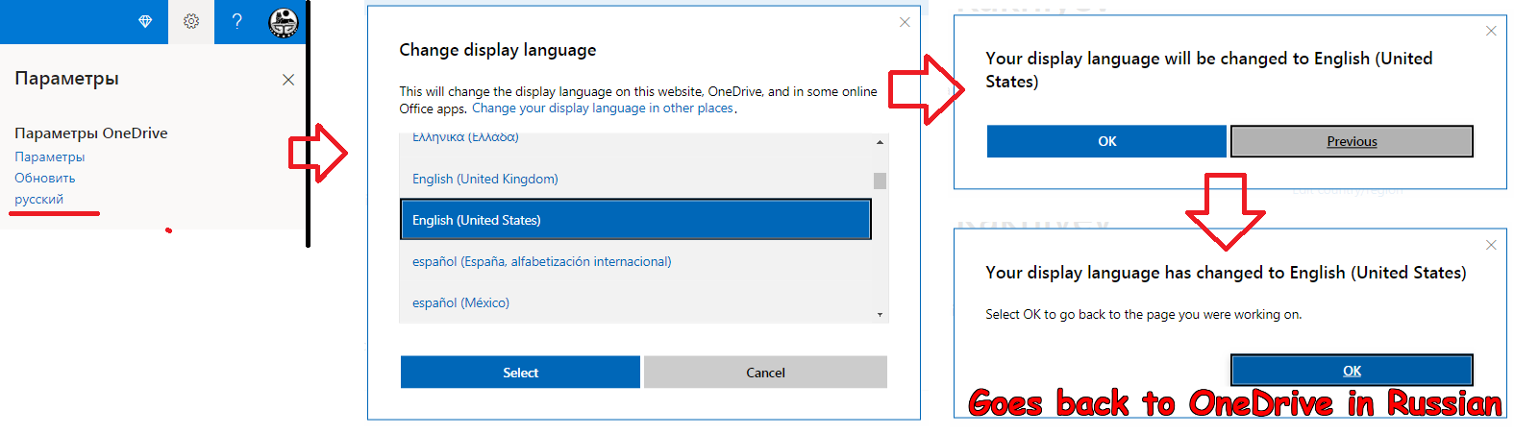
Task: Close the Change display language dialog
Action: (x=905, y=22)
